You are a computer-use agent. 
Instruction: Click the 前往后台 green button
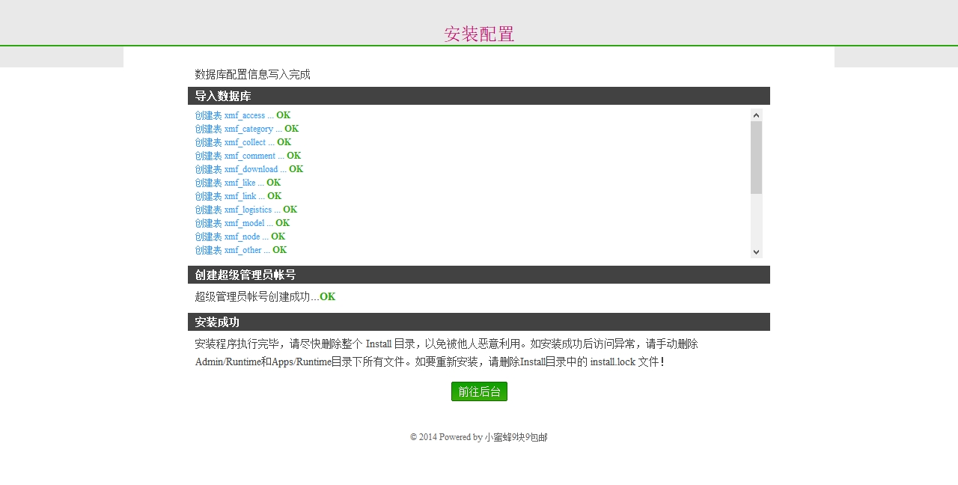pyautogui.click(x=479, y=391)
